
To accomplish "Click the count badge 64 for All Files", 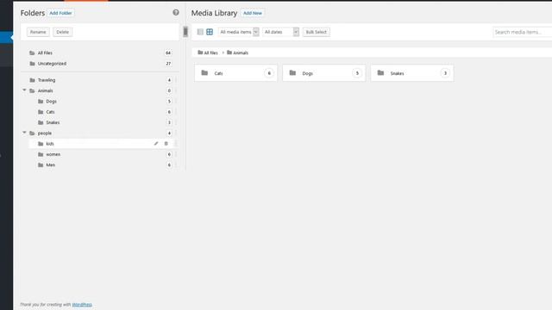I will pos(168,53).
